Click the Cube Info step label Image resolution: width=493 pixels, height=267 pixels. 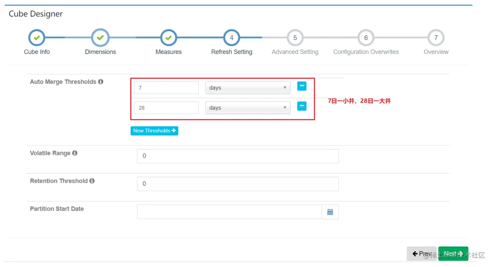[37, 52]
